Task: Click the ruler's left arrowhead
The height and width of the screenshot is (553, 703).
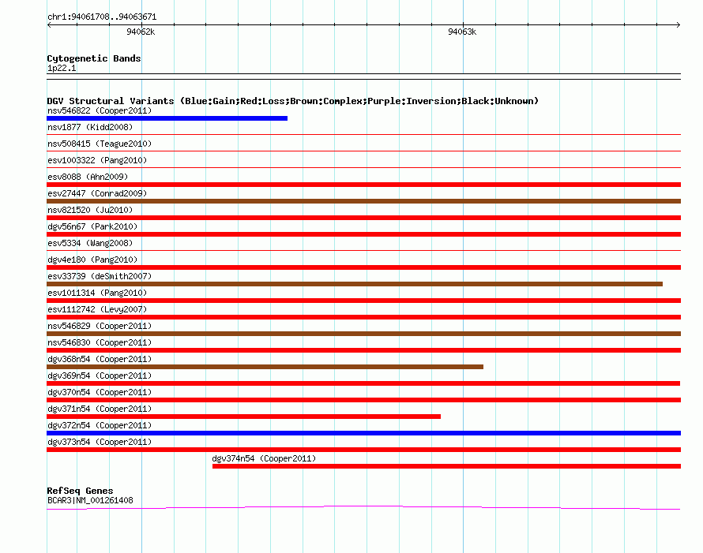Action: click(x=49, y=24)
